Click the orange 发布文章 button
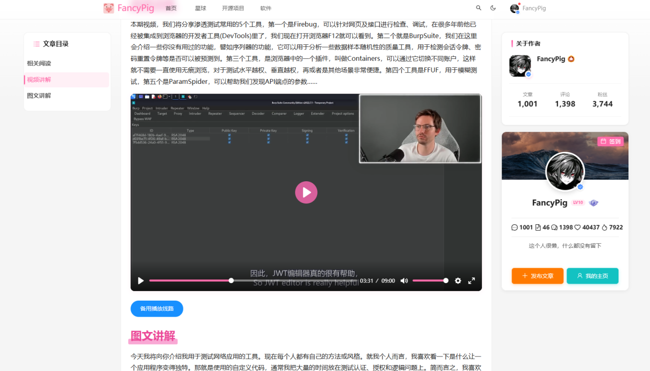 click(x=537, y=276)
